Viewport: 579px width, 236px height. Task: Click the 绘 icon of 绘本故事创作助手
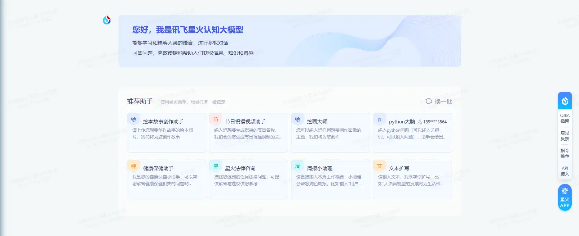coord(134,119)
